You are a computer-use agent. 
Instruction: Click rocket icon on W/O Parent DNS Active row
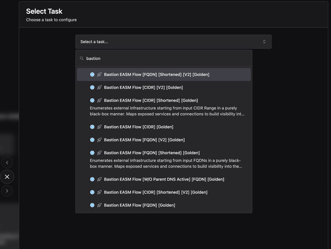(99, 179)
